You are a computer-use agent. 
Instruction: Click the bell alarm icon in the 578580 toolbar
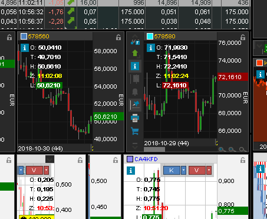135,92
